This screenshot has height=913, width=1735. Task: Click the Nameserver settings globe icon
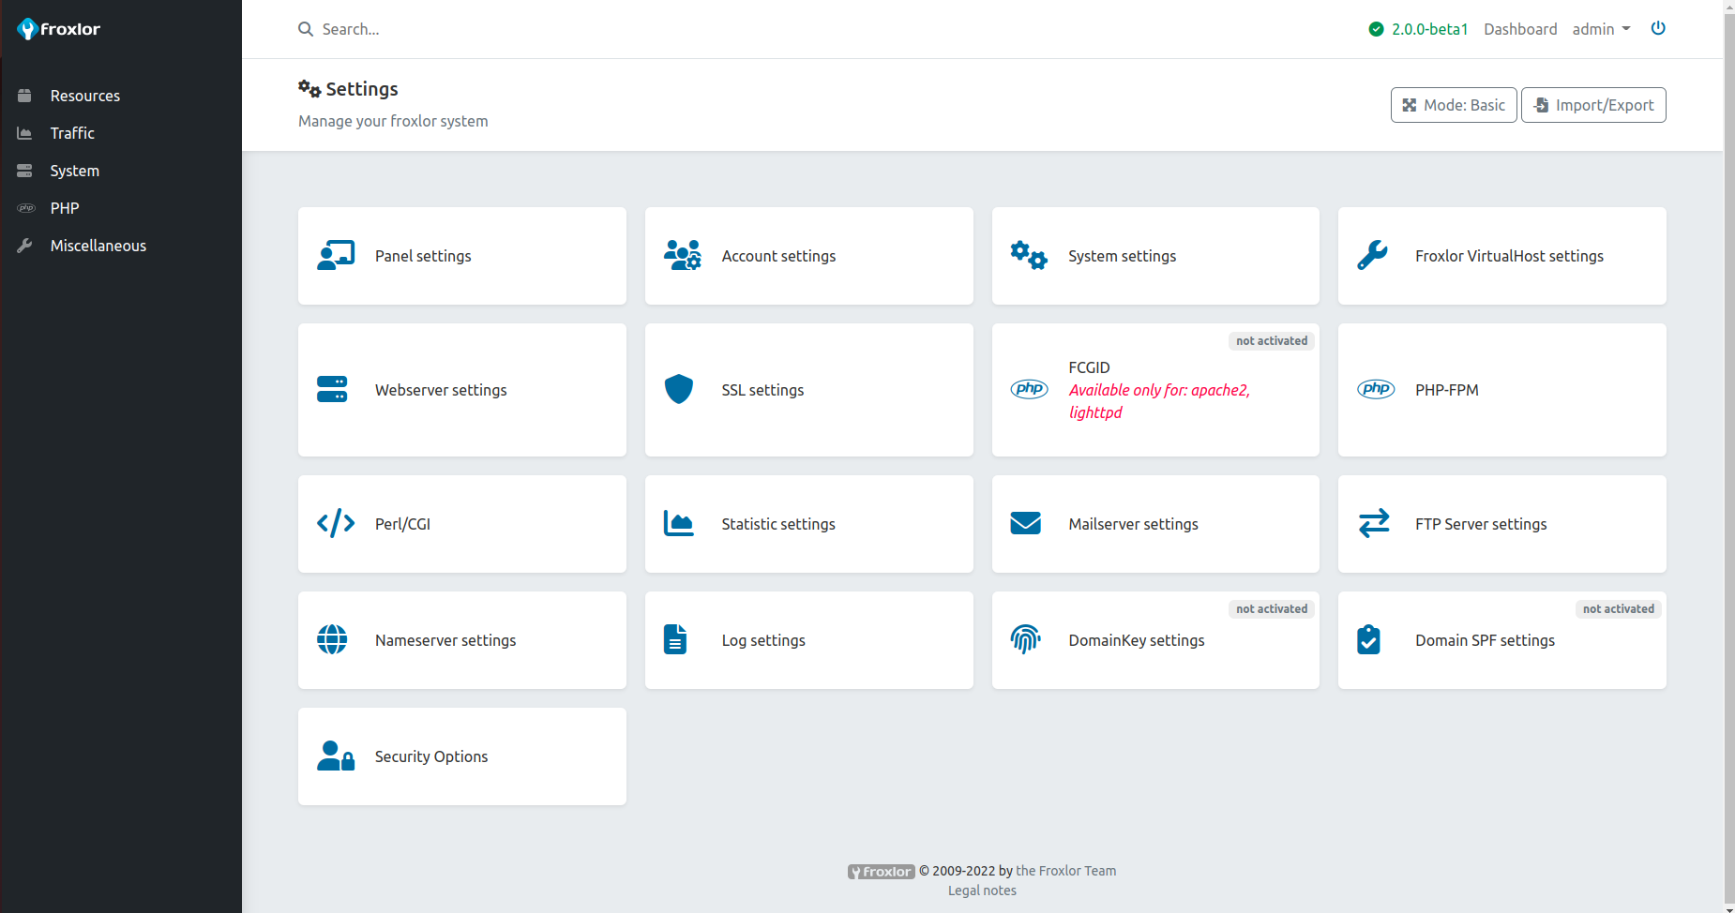(x=332, y=639)
